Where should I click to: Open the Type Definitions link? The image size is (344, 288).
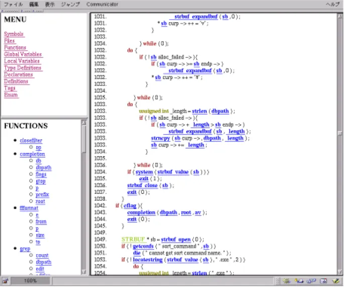(23, 68)
